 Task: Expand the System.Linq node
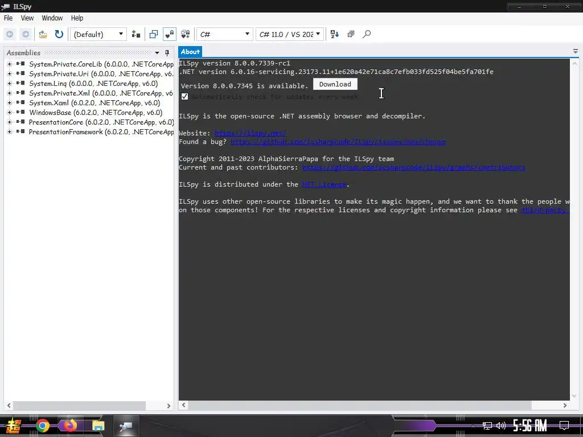(9, 83)
